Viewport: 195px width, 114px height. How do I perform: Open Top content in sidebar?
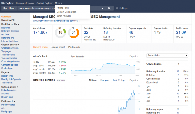point(7,83)
